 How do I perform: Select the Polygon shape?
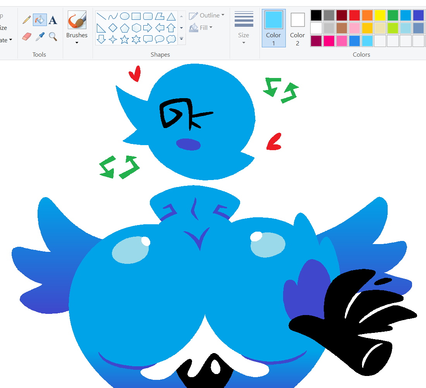click(160, 16)
